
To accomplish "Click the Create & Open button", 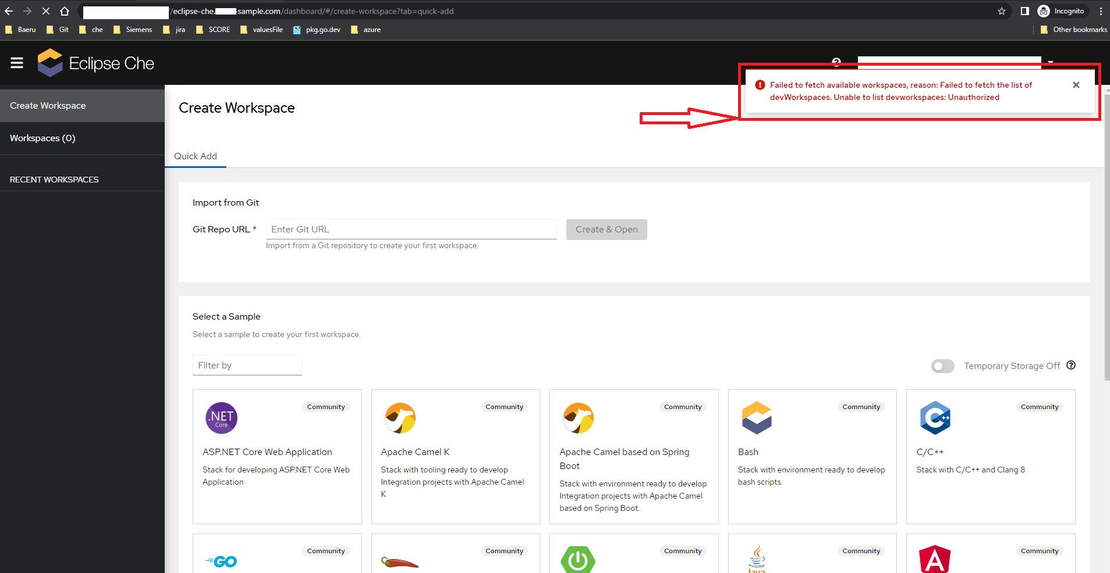I will 607,230.
